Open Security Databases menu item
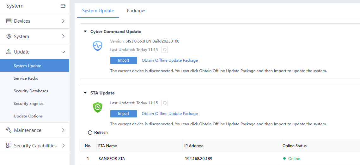This screenshot has height=165, width=360. [31, 91]
